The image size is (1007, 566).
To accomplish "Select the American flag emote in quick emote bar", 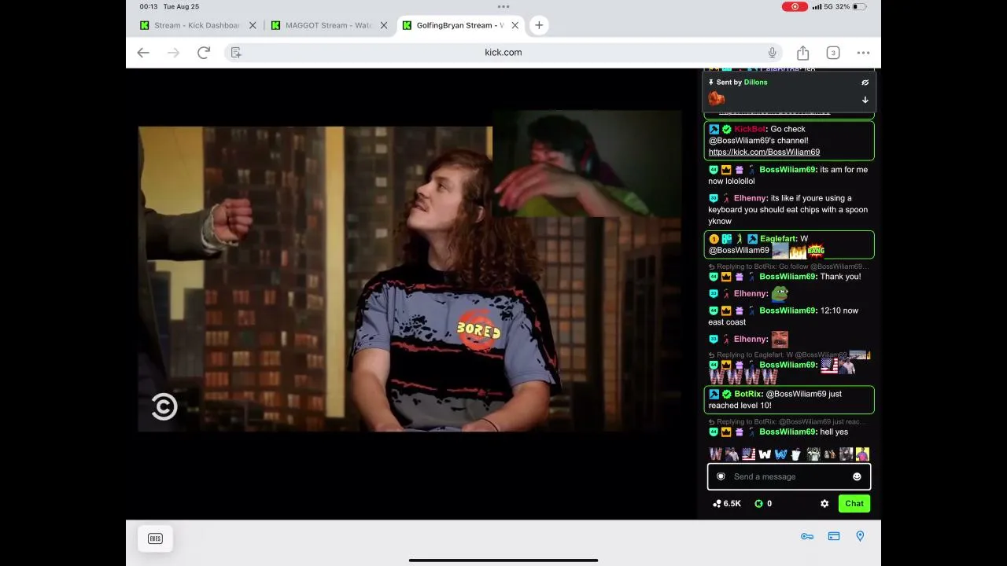I will click(748, 454).
